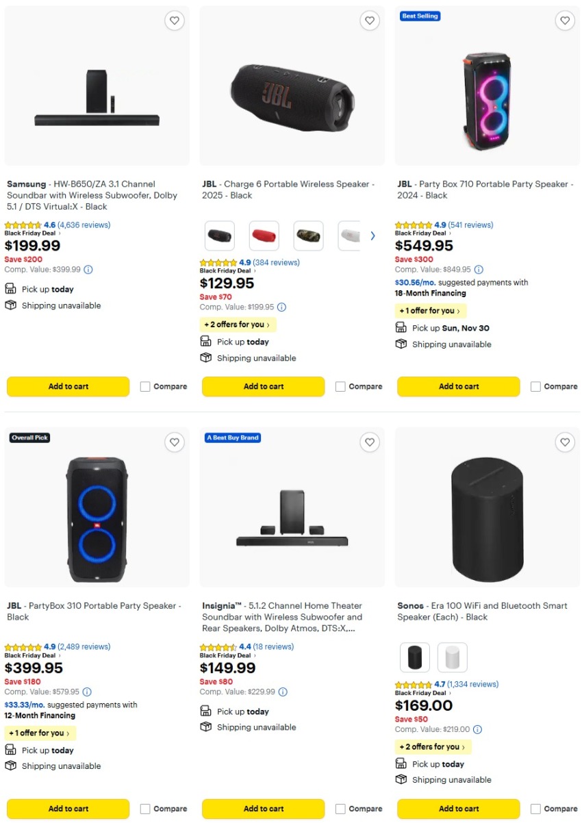The image size is (582, 834).
Task: Add the Insignia soundbar to cart
Action: (x=263, y=809)
